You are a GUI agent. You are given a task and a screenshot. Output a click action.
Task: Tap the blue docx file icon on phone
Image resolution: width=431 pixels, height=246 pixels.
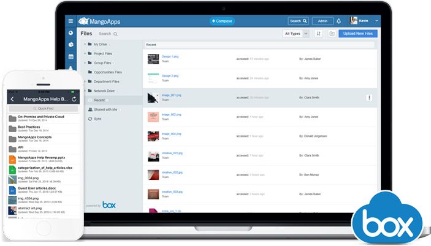coord(12,190)
